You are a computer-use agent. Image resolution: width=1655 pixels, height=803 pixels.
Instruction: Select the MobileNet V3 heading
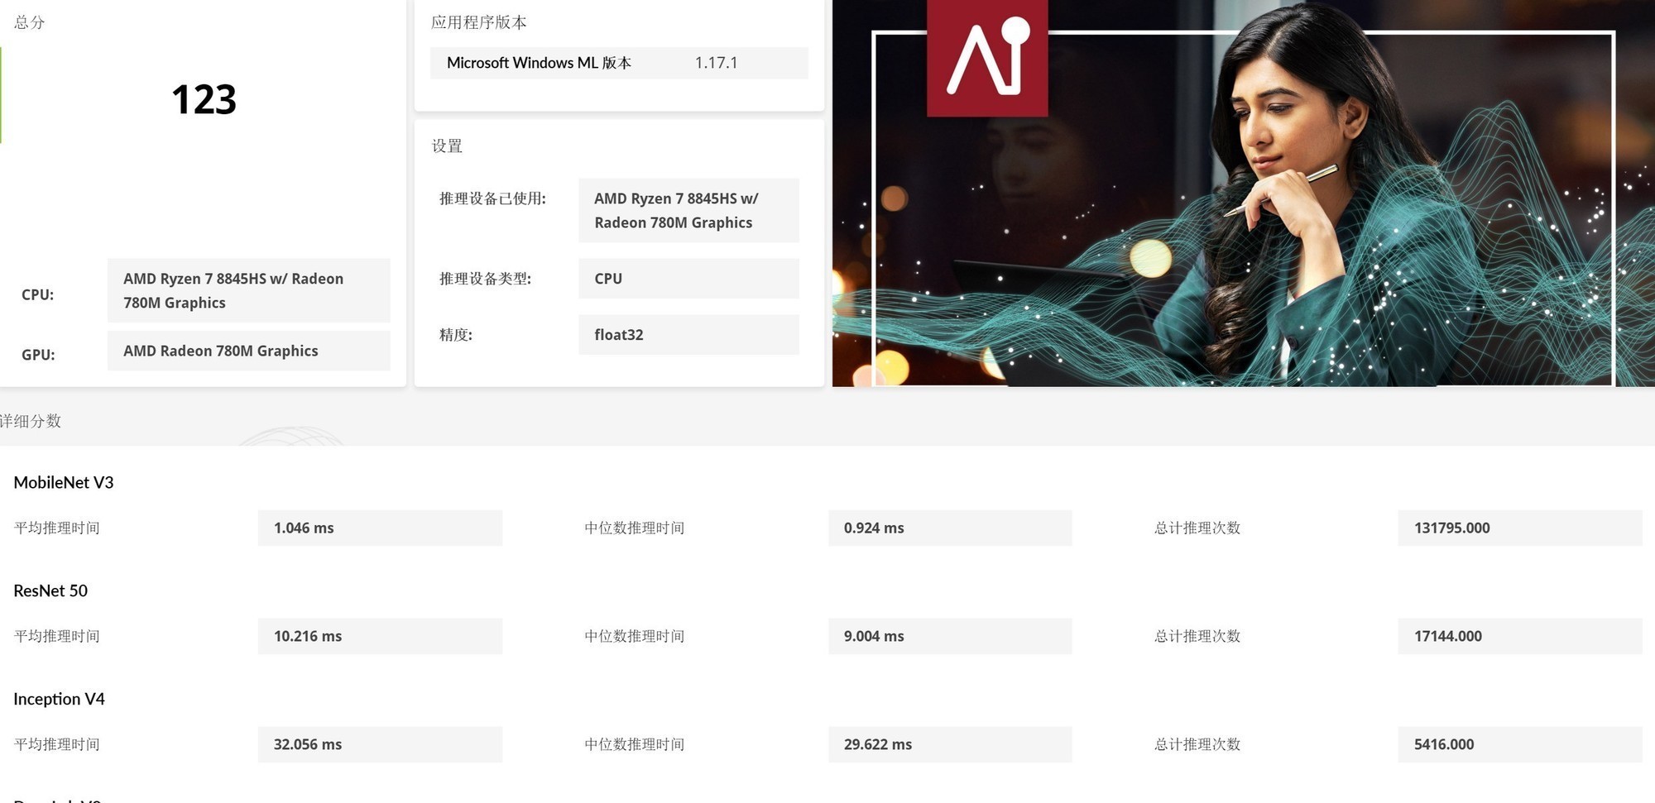coord(64,482)
